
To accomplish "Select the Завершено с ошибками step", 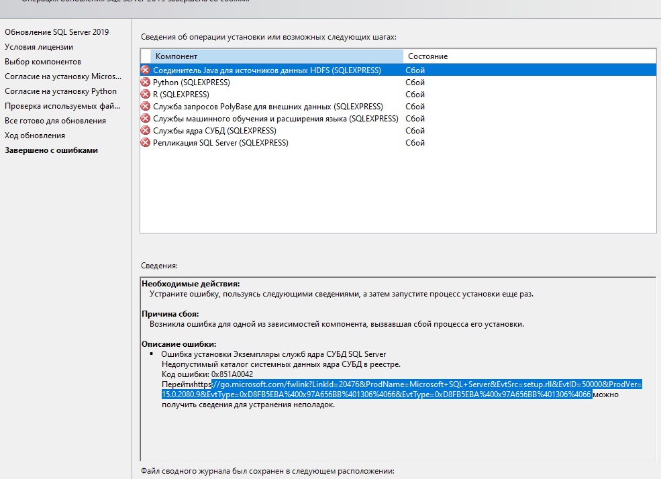I will (51, 150).
